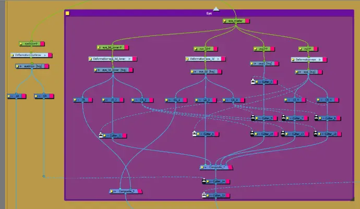This screenshot has height=209, width=360.
Task: Click the white triangle above Eye group
Action: (x=216, y=9)
